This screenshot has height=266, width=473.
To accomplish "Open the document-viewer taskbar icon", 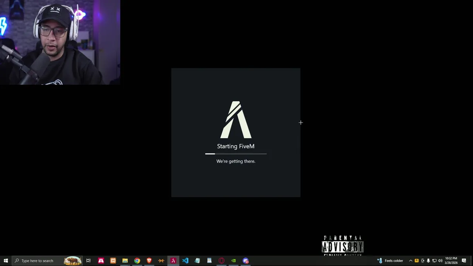I will click(209, 260).
